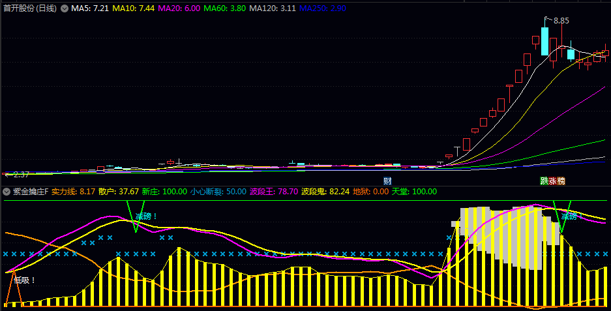Open the 紫金擒庄F indicator dropdown arrow
The height and width of the screenshot is (311, 611).
click(7, 192)
